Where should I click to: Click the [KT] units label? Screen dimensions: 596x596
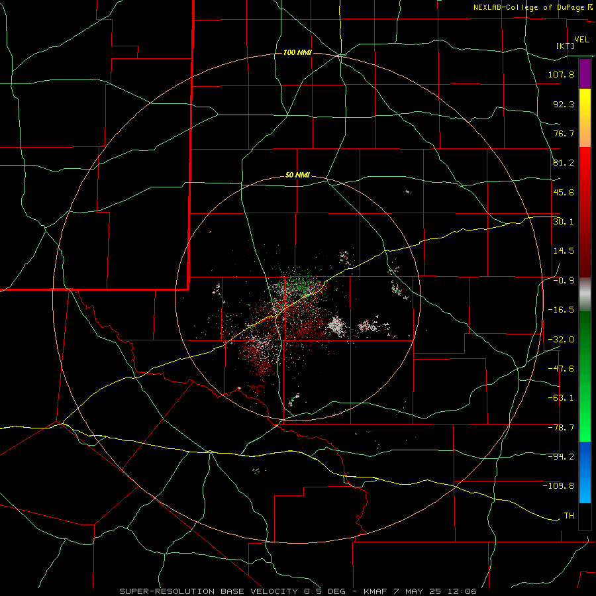pos(566,46)
